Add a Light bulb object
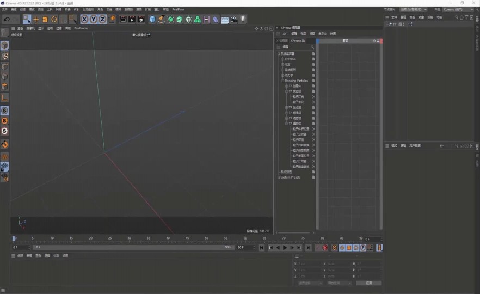The width and height of the screenshot is (480, 294). coord(243,19)
